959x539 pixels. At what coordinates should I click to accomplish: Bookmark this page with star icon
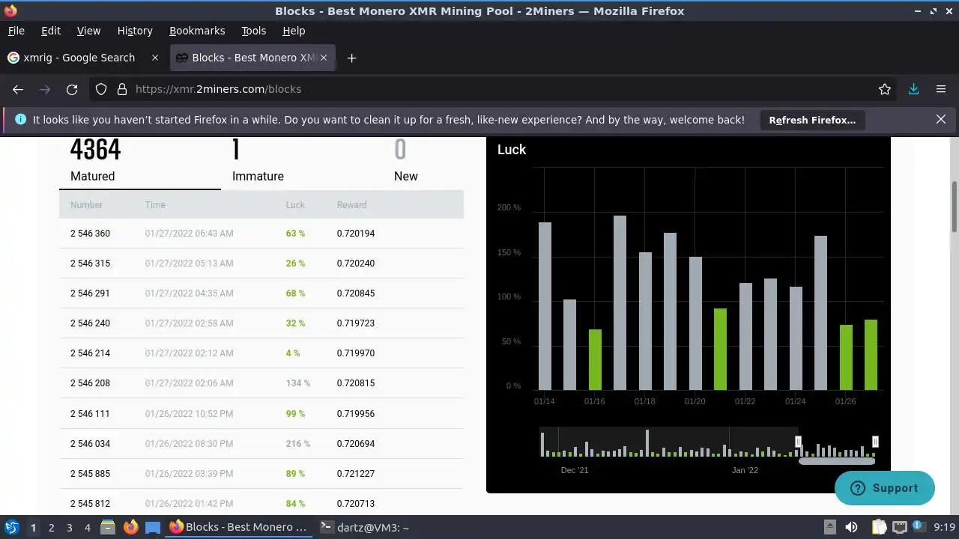pos(885,89)
